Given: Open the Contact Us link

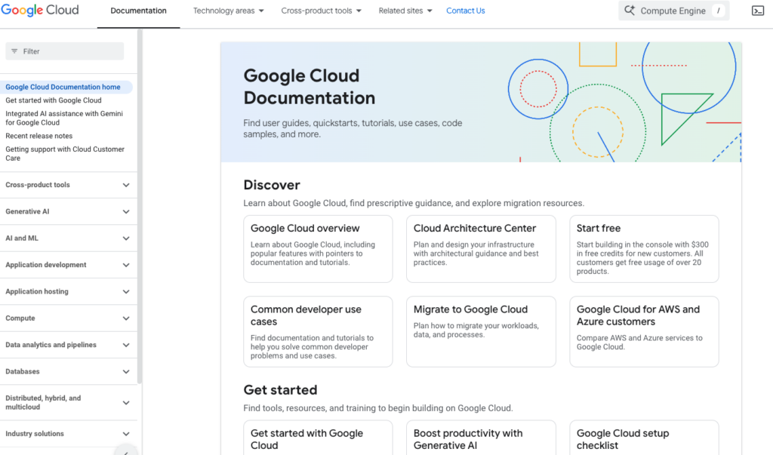Looking at the screenshot, I should (x=465, y=11).
